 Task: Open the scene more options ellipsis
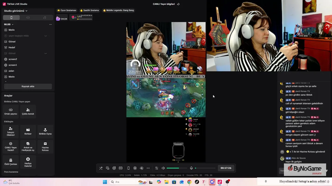pos(50,24)
